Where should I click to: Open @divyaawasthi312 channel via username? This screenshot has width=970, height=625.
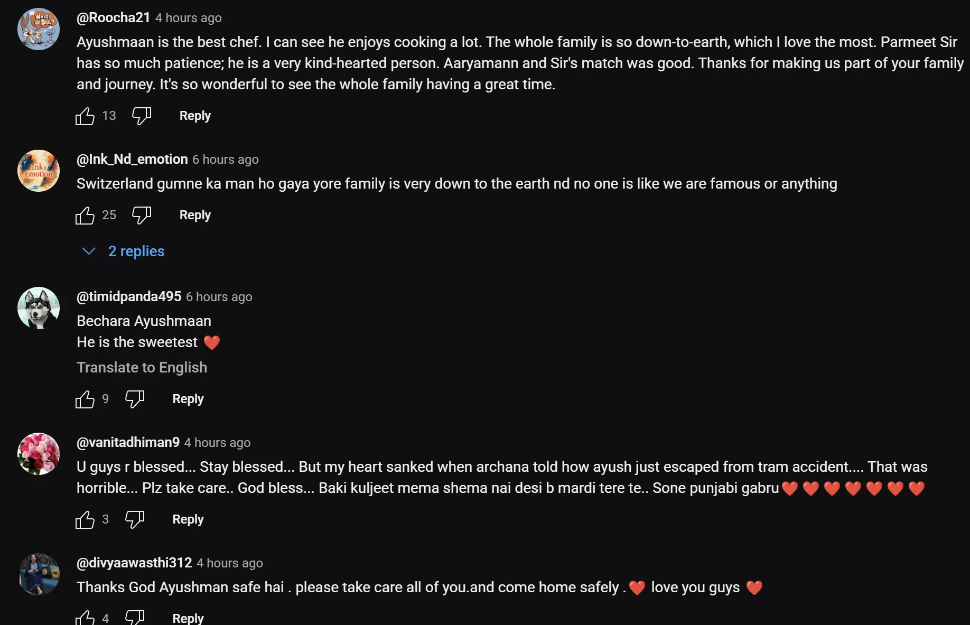134,563
